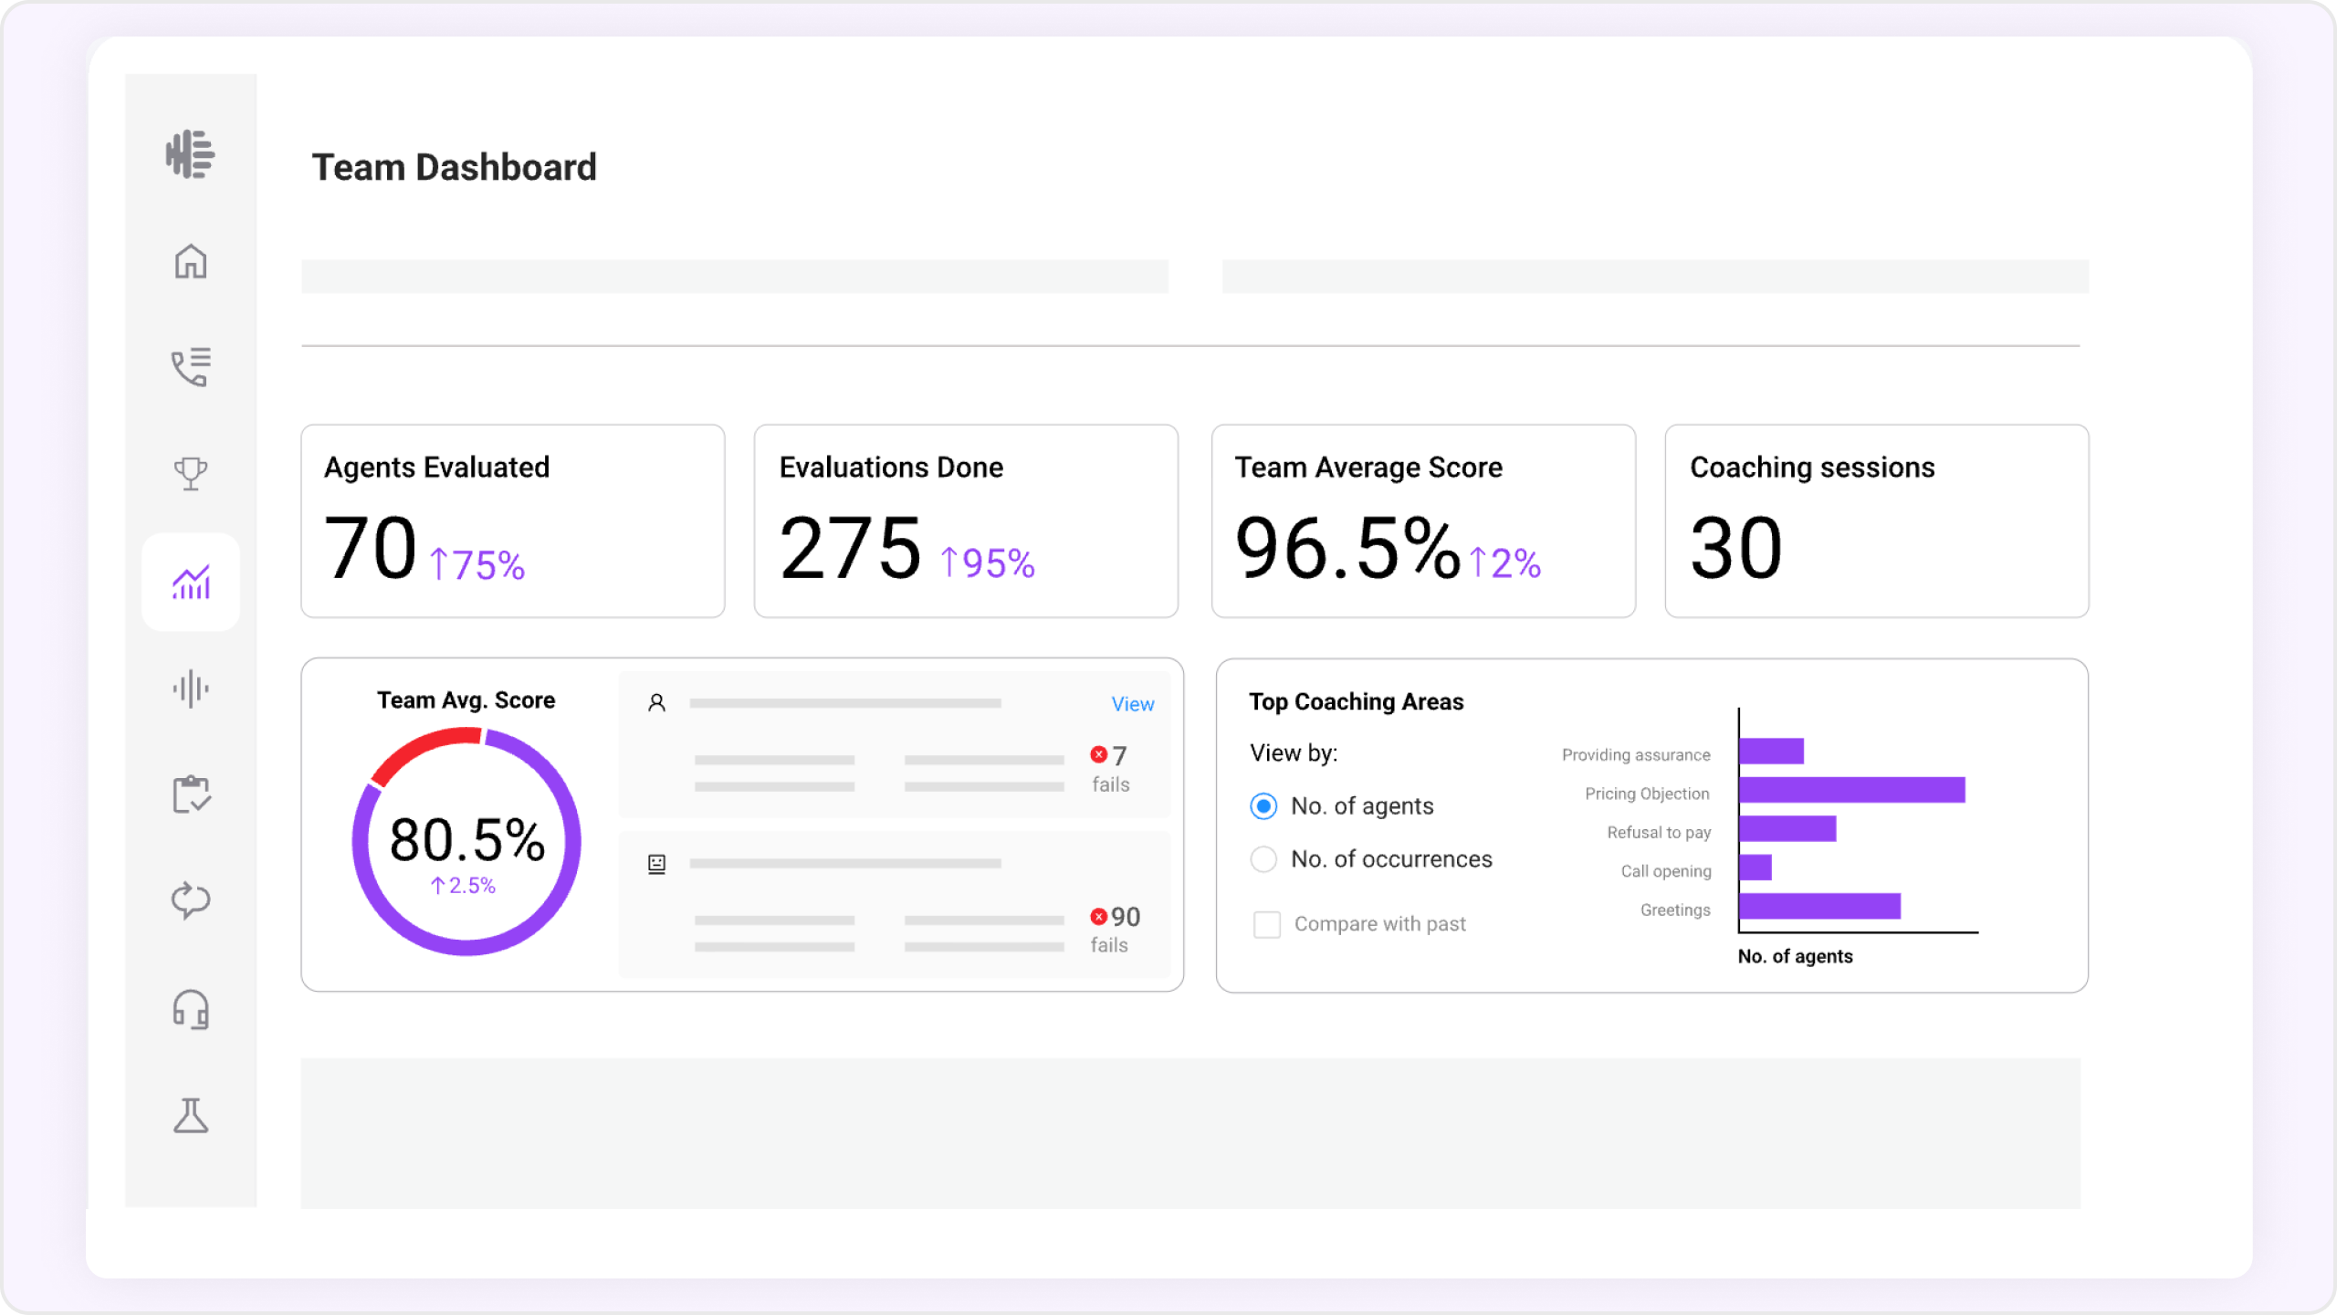Click the app logo in the sidebar

pos(190,153)
